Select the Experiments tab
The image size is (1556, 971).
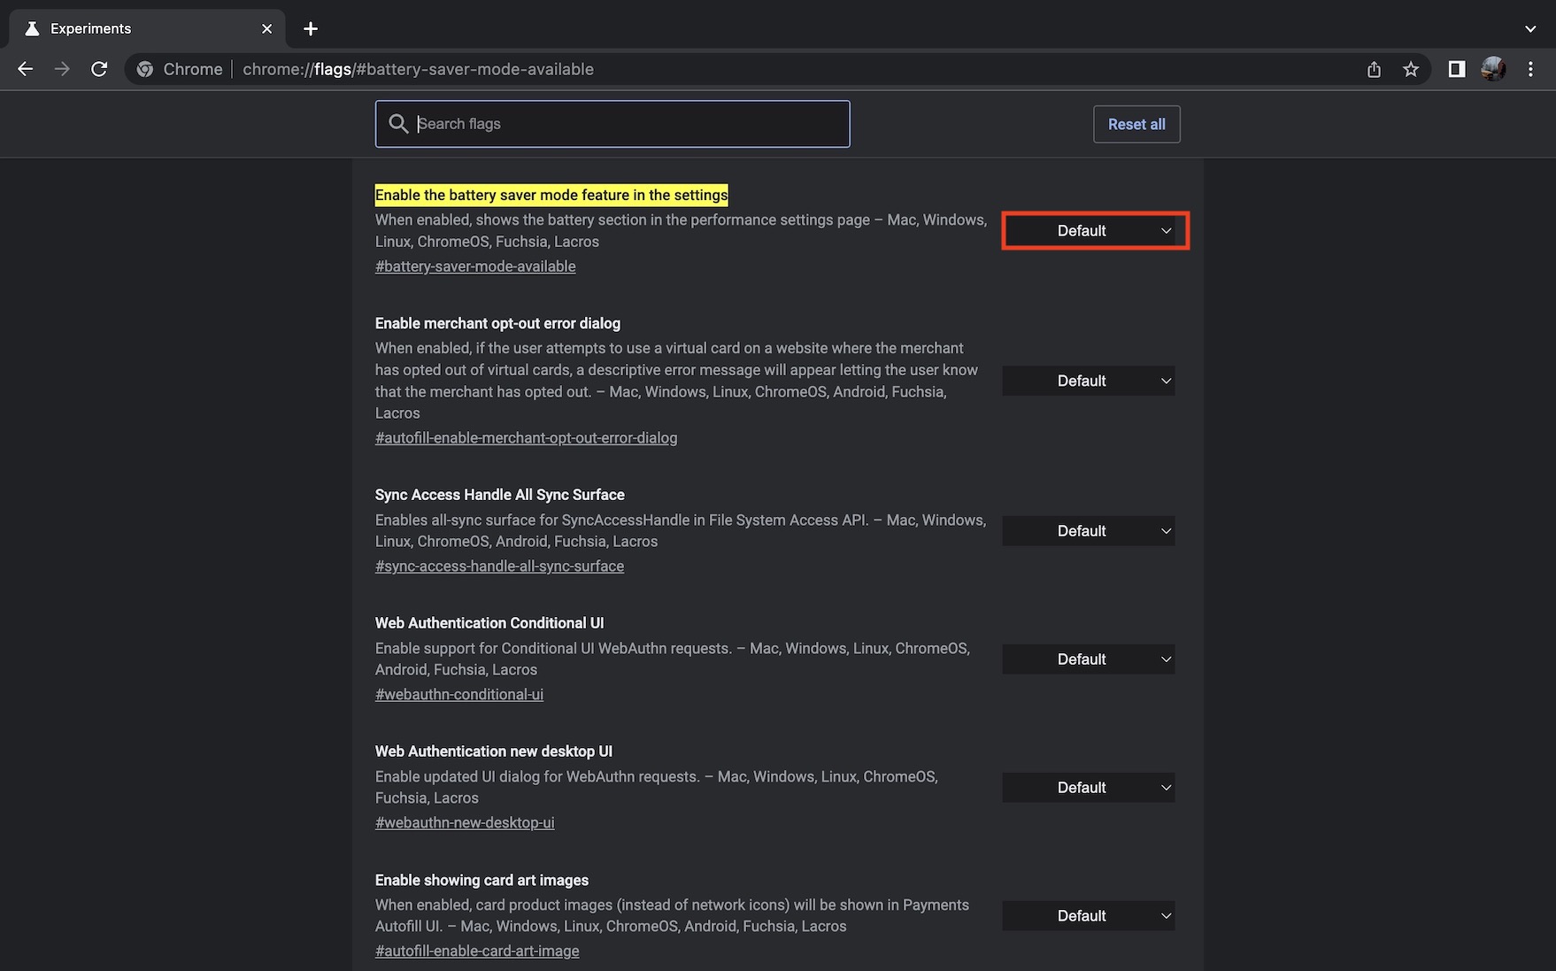click(x=133, y=28)
